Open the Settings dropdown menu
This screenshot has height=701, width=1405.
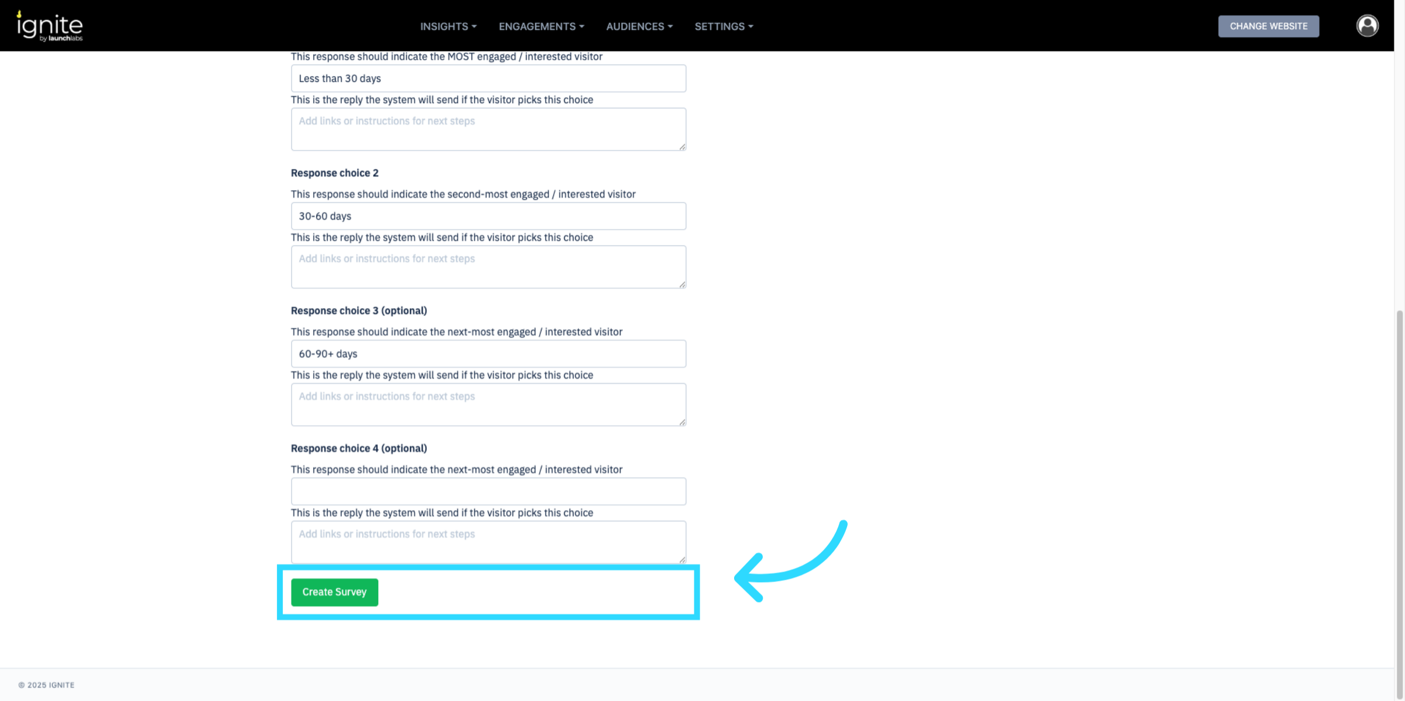coord(724,26)
